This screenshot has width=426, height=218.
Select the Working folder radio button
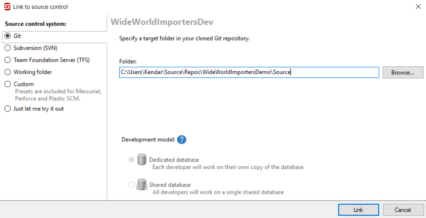pos(8,72)
